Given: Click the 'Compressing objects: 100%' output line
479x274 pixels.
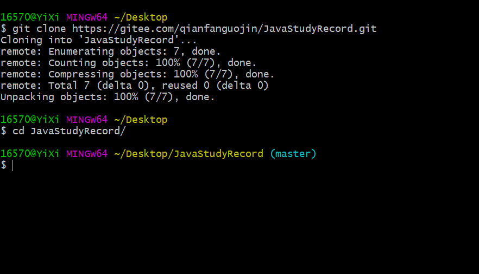Looking at the screenshot, I should (137, 74).
